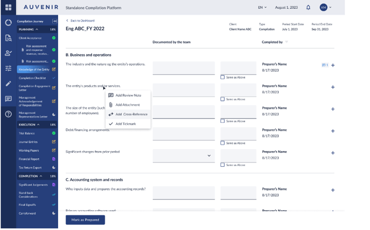Click the notification bell icon
Screen dimensions: 370x230
tap(308, 8)
